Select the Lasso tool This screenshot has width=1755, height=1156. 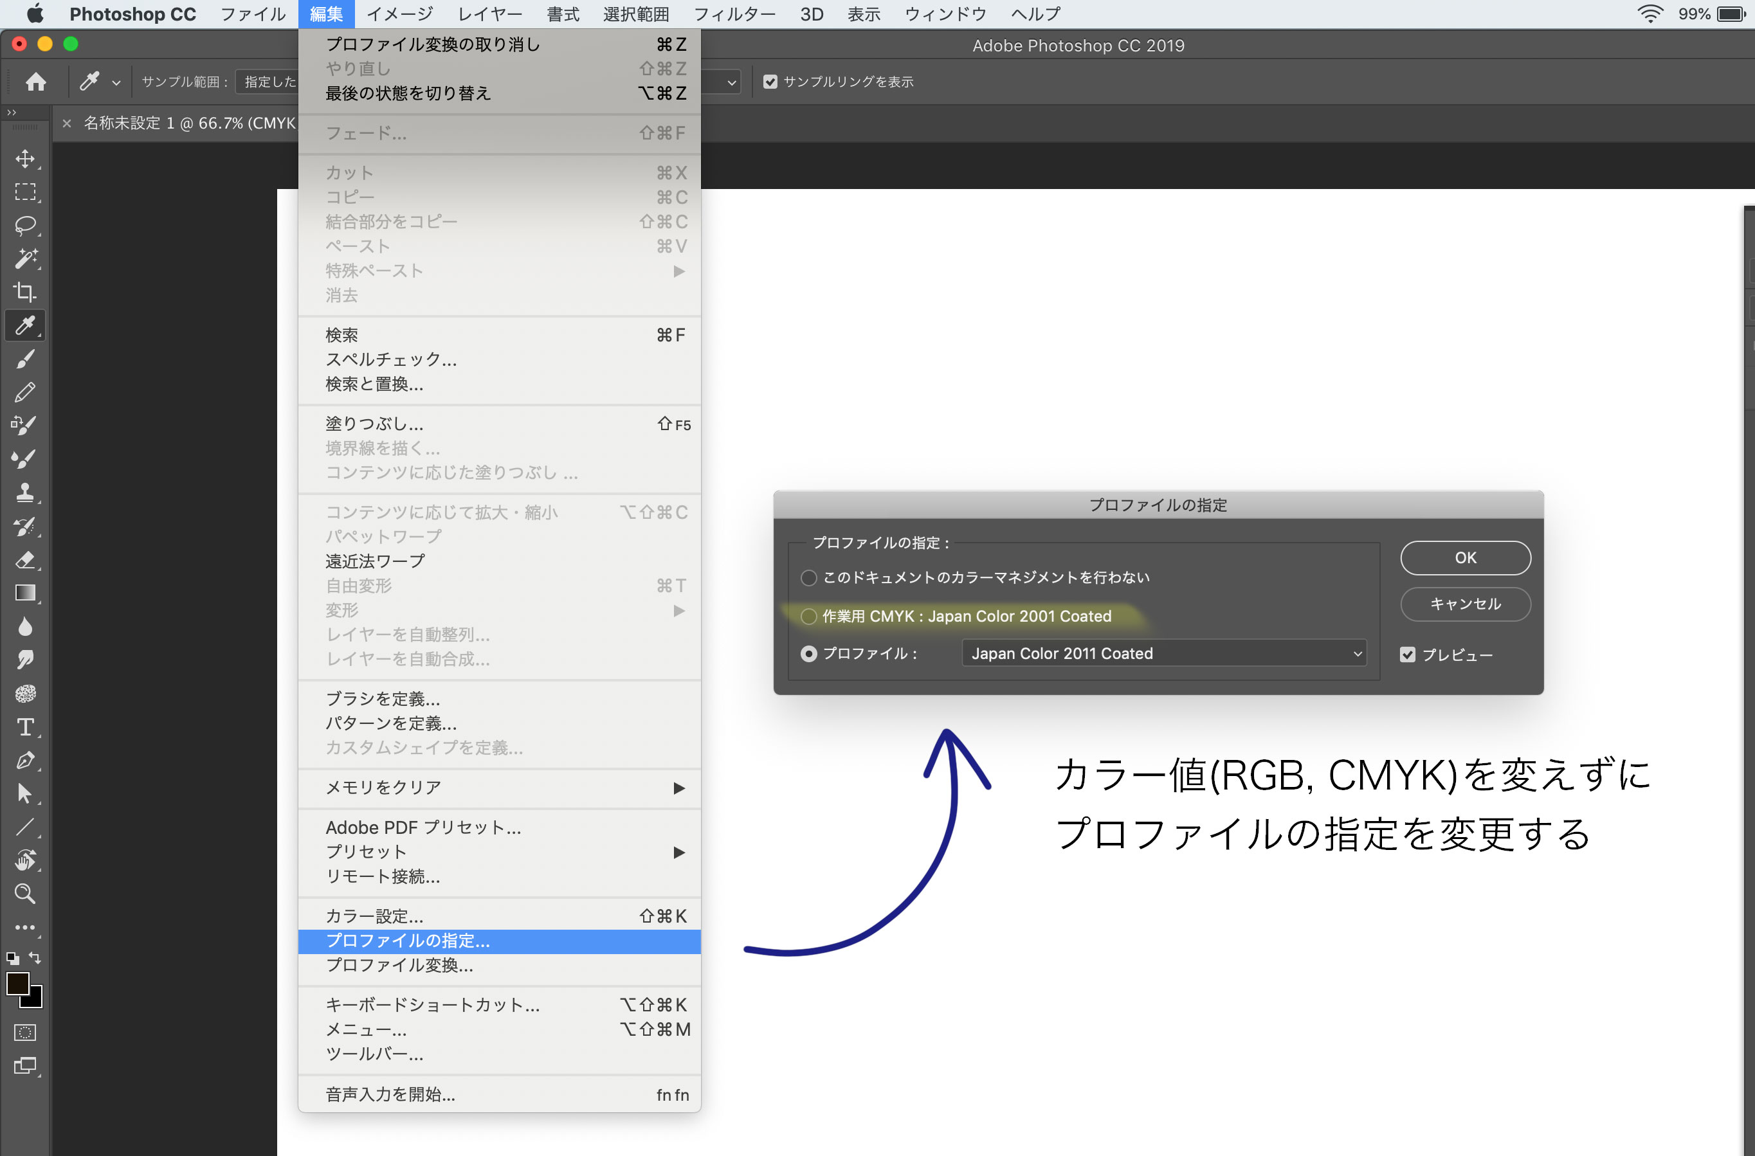tap(25, 225)
